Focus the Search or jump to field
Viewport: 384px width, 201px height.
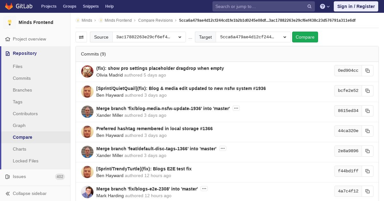pyautogui.click(x=259, y=6)
